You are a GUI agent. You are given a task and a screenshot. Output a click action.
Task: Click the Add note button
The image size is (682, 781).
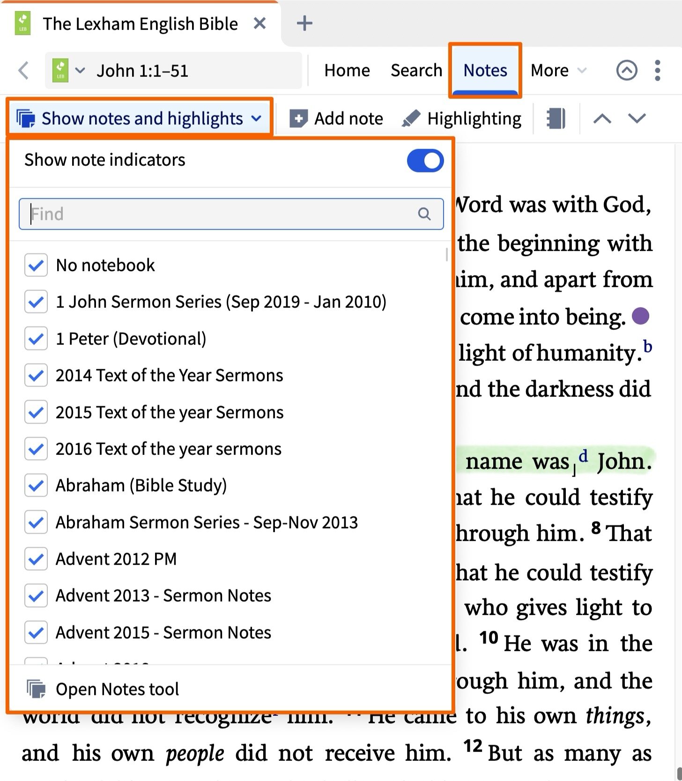click(336, 119)
